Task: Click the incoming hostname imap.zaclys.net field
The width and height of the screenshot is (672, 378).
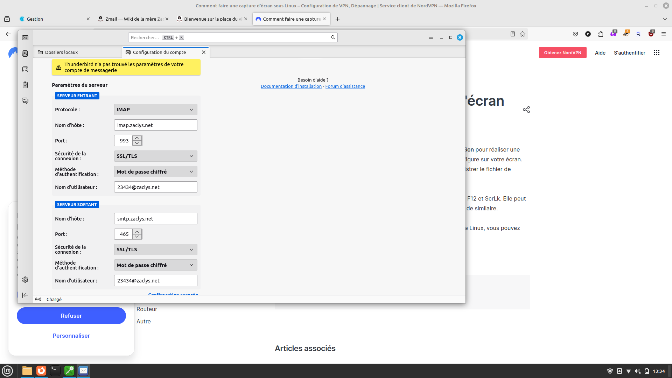Action: [155, 125]
